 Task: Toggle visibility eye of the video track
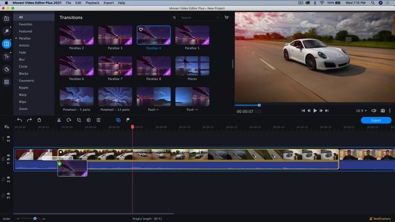pyautogui.click(x=9, y=155)
